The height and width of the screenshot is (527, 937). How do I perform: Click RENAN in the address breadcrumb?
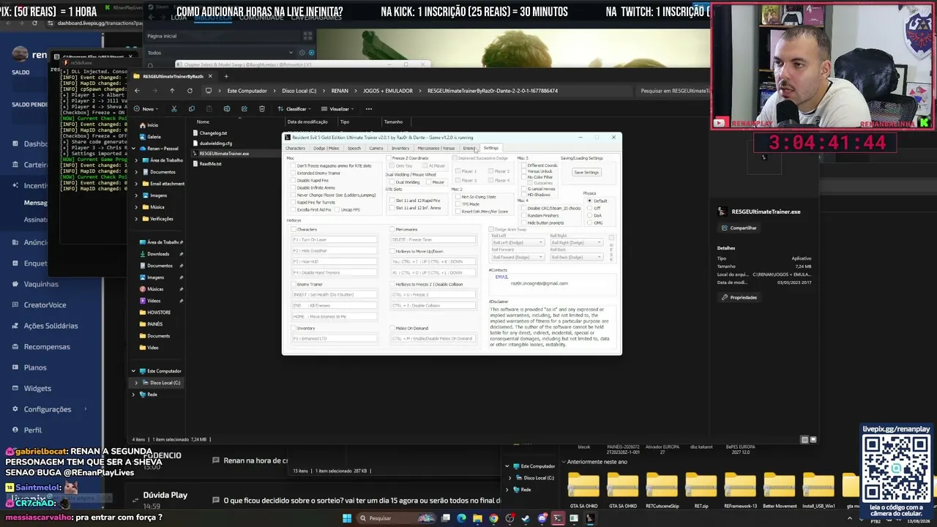(340, 91)
